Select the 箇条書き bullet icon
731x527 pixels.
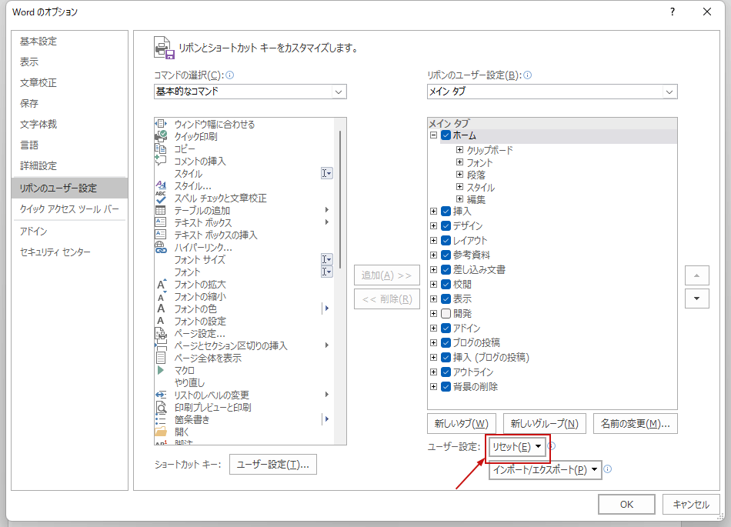pos(160,419)
